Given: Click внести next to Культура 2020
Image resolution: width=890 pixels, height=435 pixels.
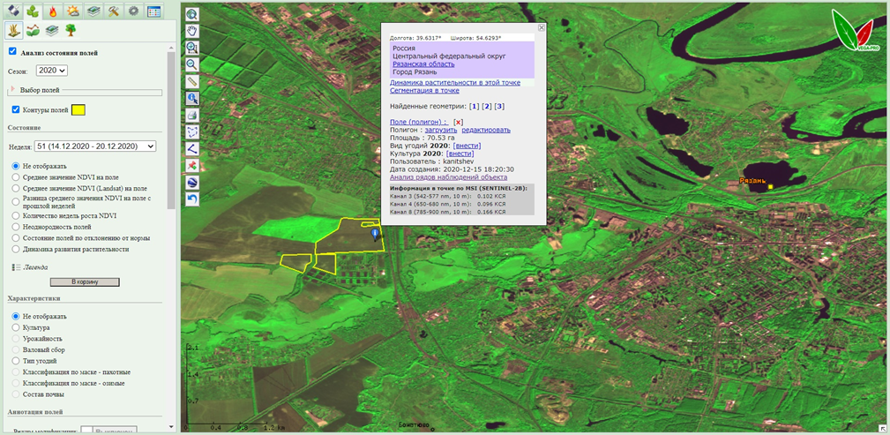Looking at the screenshot, I should pyautogui.click(x=460, y=154).
